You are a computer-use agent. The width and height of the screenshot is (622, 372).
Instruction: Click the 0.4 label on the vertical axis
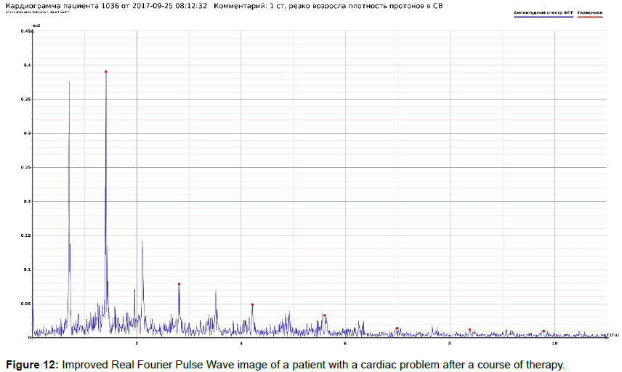click(27, 65)
